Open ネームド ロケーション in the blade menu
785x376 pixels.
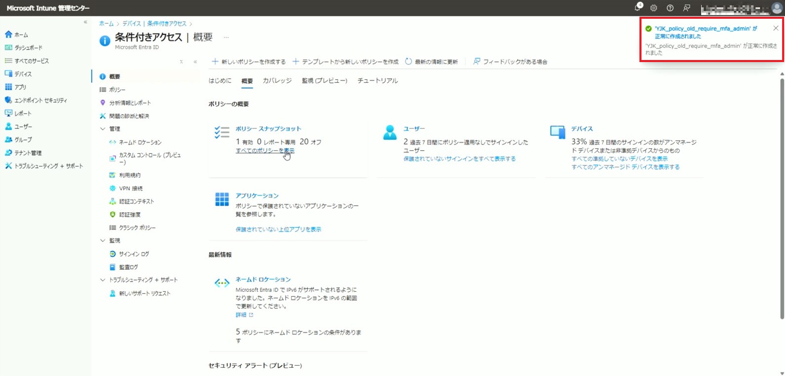coord(140,142)
